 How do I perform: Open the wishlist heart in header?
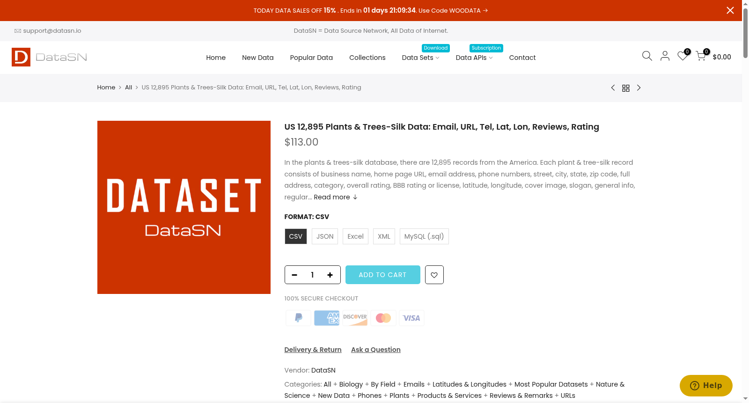tap(683, 56)
